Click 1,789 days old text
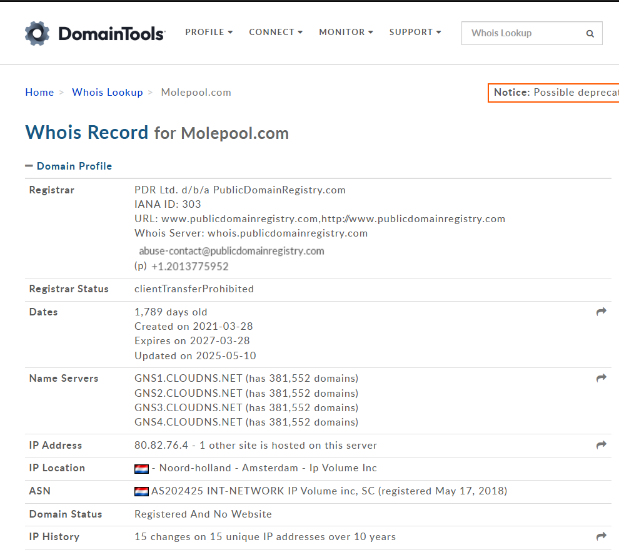619x552 pixels. [171, 312]
